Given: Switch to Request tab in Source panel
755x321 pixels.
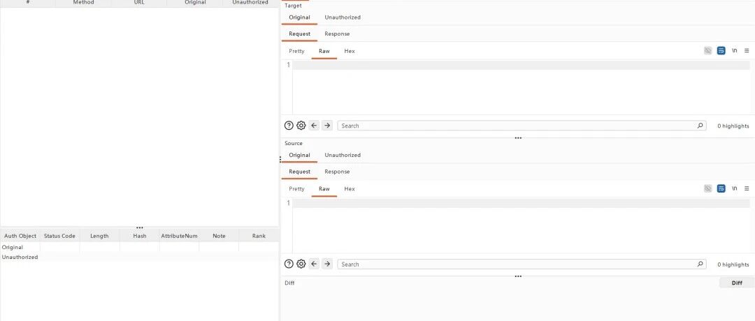Looking at the screenshot, I should coord(299,172).
